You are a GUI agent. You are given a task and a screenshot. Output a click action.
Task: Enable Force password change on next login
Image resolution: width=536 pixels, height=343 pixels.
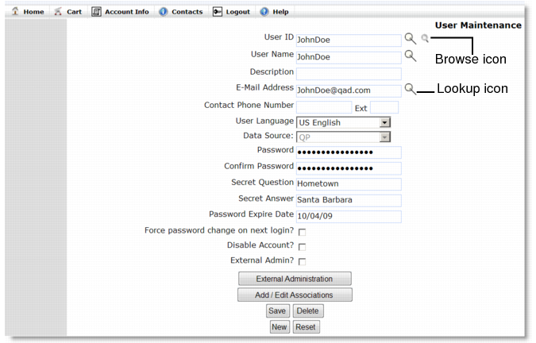click(x=303, y=233)
